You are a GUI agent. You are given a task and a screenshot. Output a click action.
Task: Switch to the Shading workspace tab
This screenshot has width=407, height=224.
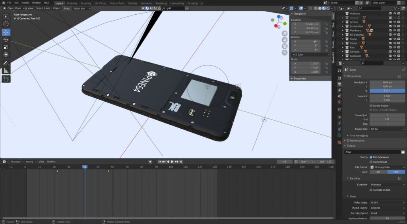click(132, 3)
